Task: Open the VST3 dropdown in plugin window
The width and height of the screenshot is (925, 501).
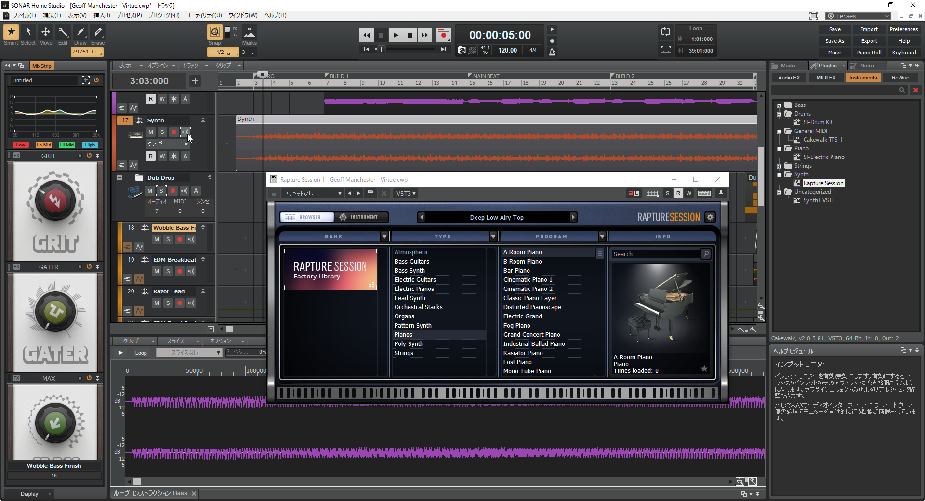Action: 406,193
